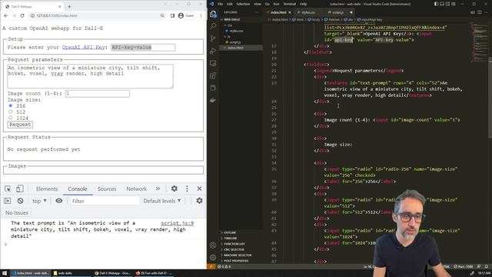The image size is (492, 277).
Task: Switch to the Sources tab in DevTools
Action: click(x=107, y=189)
